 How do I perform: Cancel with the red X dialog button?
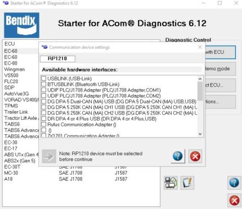coord(195,156)
